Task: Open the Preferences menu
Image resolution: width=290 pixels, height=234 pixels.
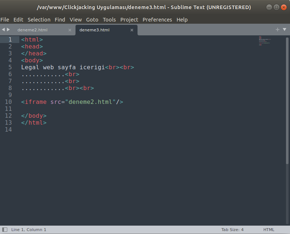Action: point(157,20)
